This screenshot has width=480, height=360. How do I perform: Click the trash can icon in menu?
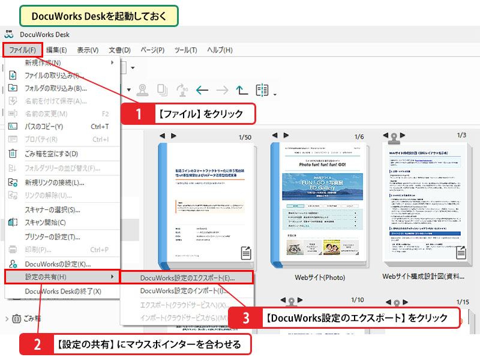(13, 154)
